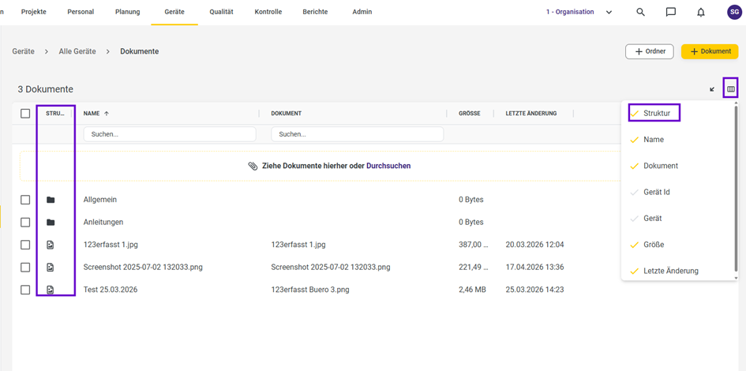The width and height of the screenshot is (746, 371).
Task: Select the Geräte tab
Action: click(174, 12)
